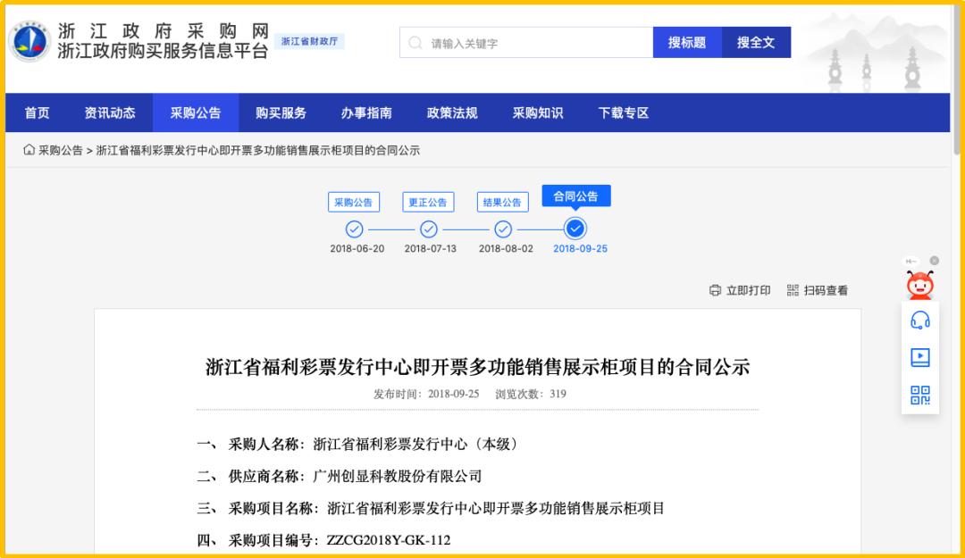
Task: Select the 2018-06-20 采购公告 checkmark
Action: click(356, 229)
